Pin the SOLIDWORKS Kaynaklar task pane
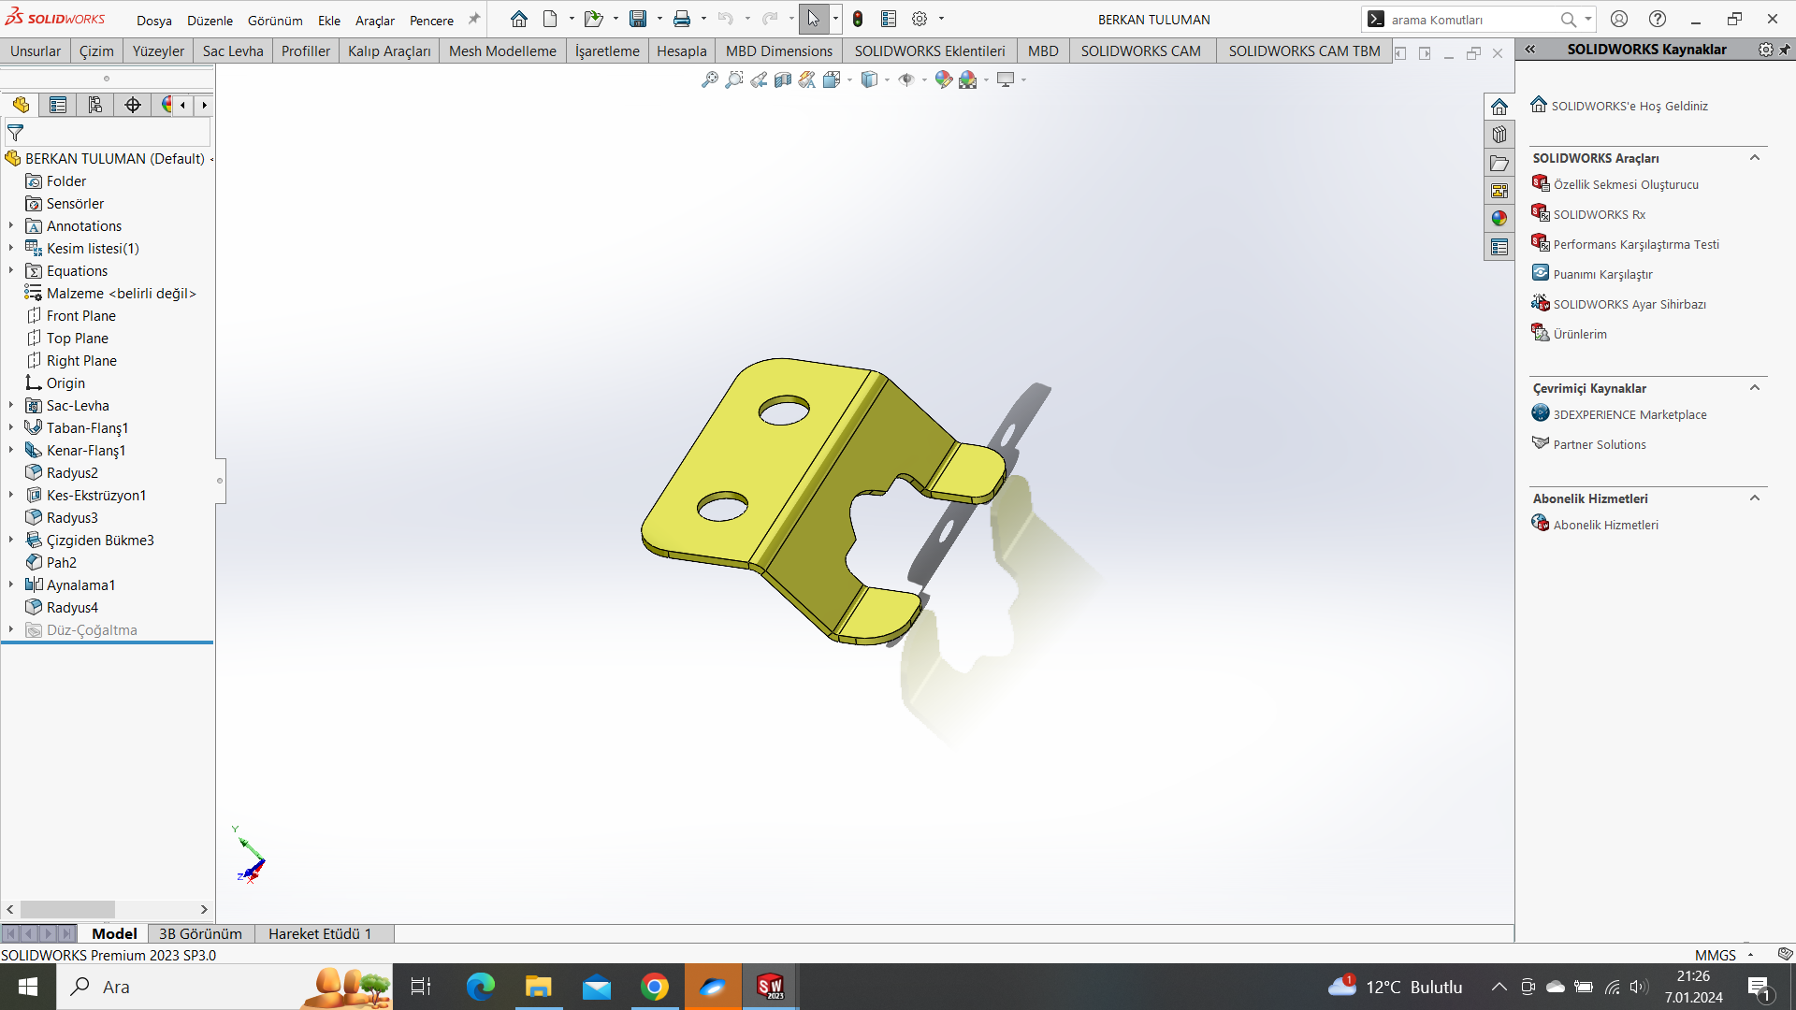This screenshot has height=1010, width=1796. 1785,50
